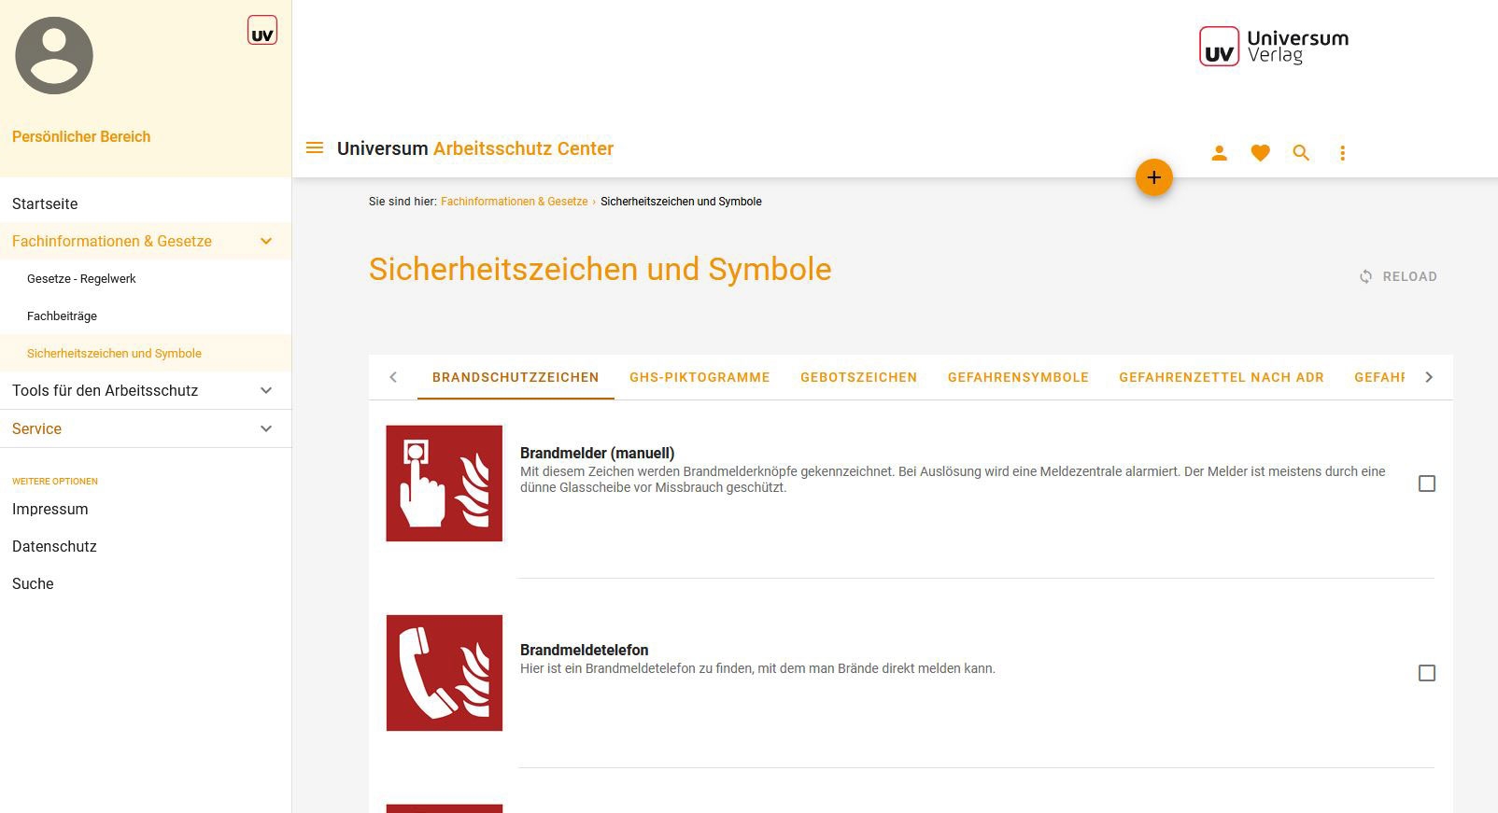
Task: Switch to the GHS-Piktogramme tab
Action: [700, 377]
